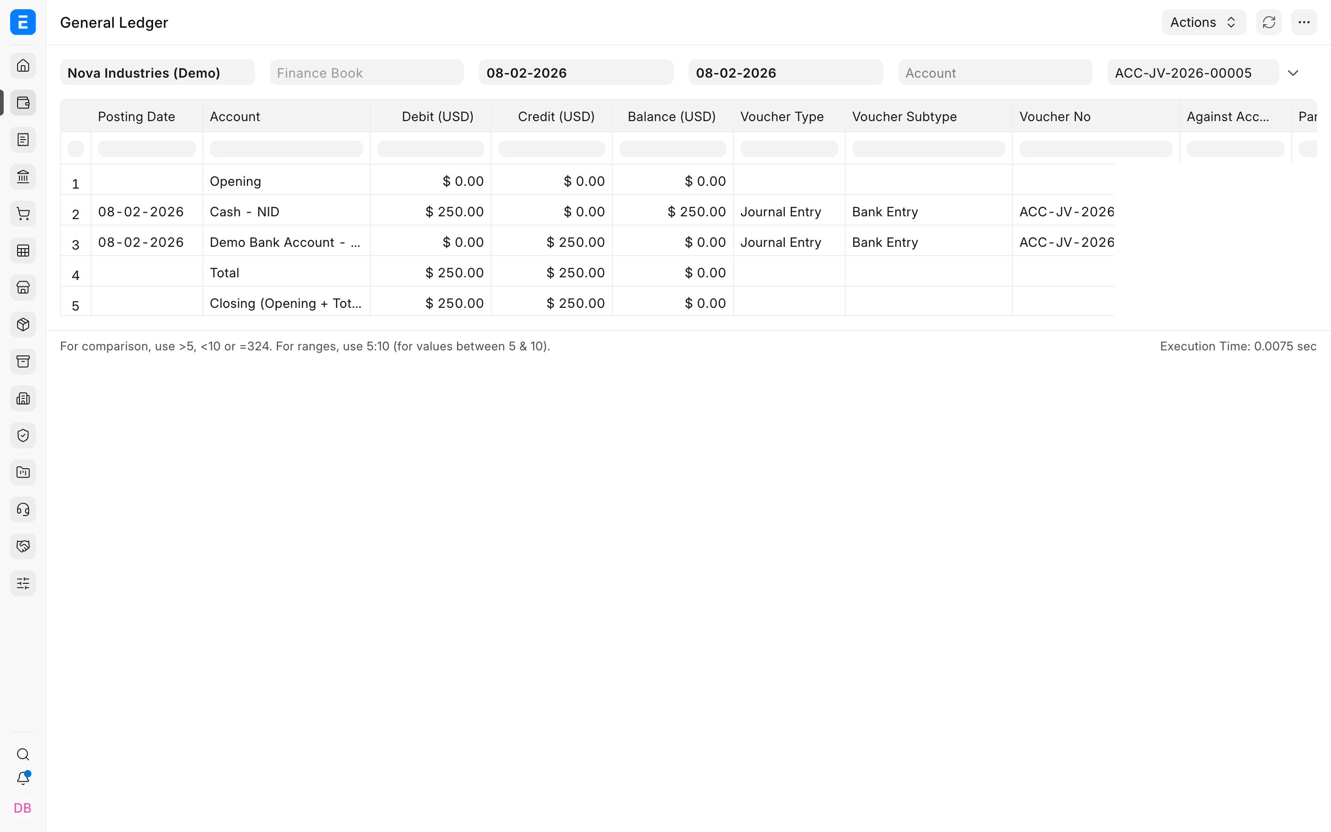The height and width of the screenshot is (832, 1331).
Task: Click the General Ledger page title
Action: point(114,23)
